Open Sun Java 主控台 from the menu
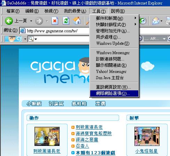Image resolution: width=170 pixels, height=156 pixels. point(114,78)
